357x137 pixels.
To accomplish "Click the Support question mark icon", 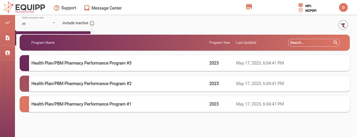I will pos(56,8).
